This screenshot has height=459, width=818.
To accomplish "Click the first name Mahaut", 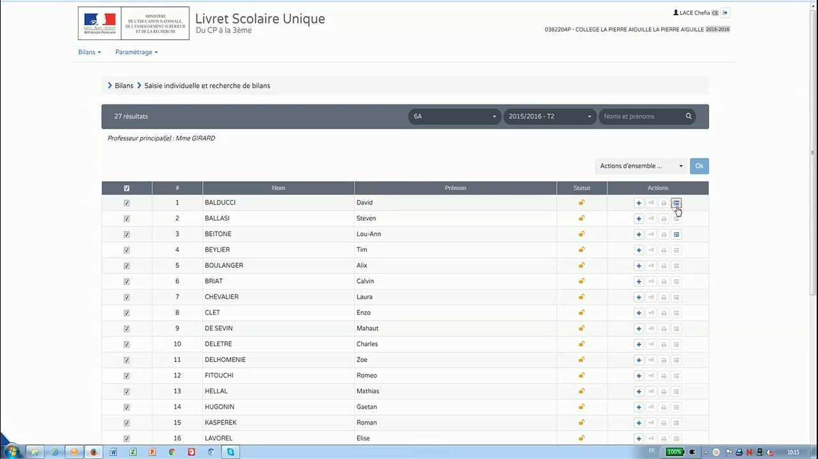I will (368, 328).
